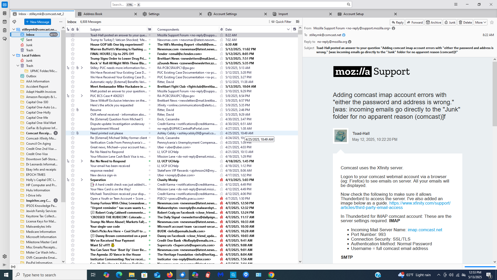Select the Inbox folder with 6773 unread
Image resolution: width=497 pixels, height=280 pixels.
[x=35, y=35]
